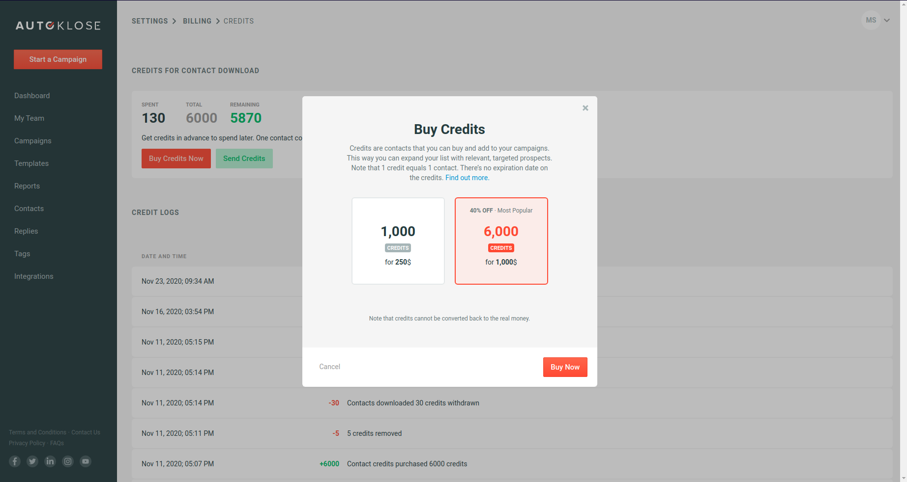Viewport: 907px width, 482px height.
Task: Open Dashboard from the sidebar
Action: (32, 96)
